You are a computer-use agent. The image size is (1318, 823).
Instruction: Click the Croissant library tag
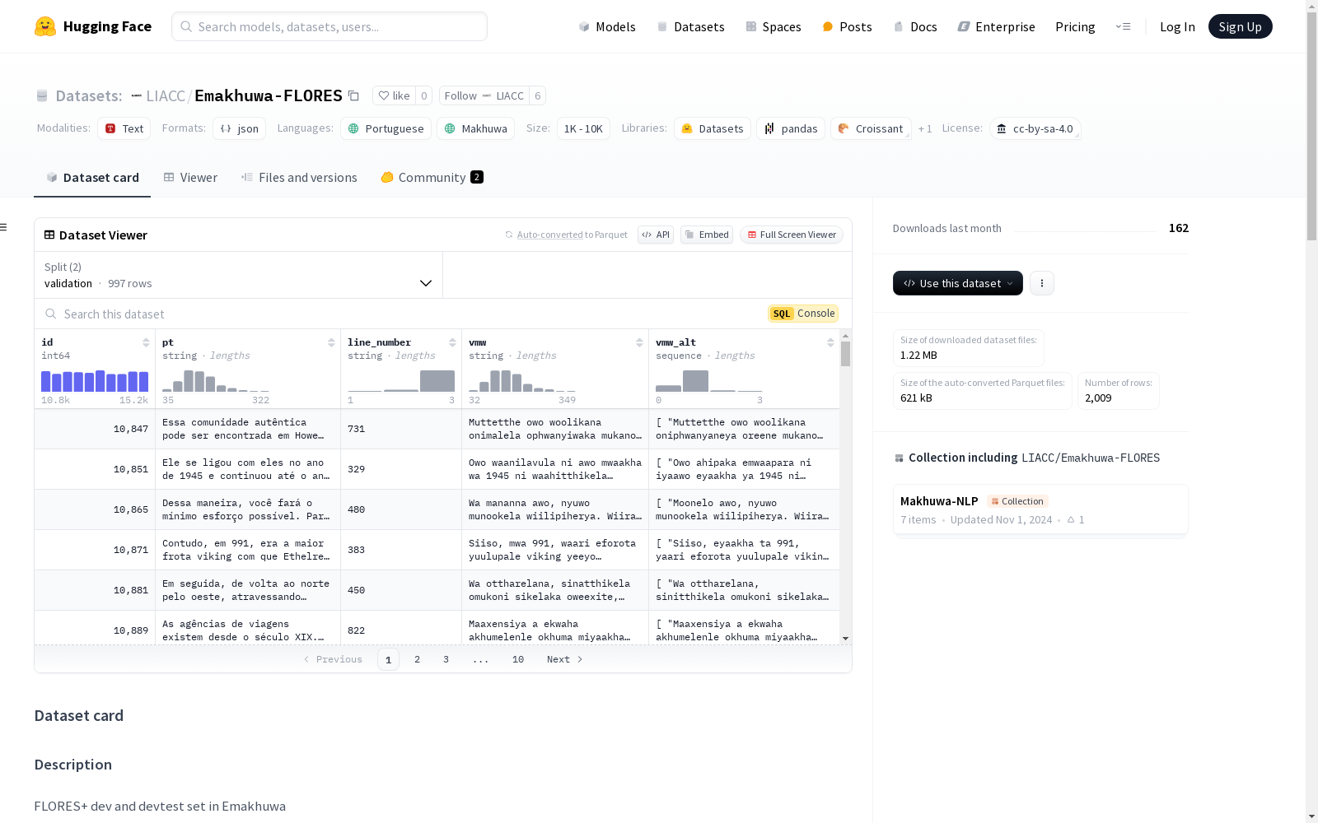(x=871, y=128)
